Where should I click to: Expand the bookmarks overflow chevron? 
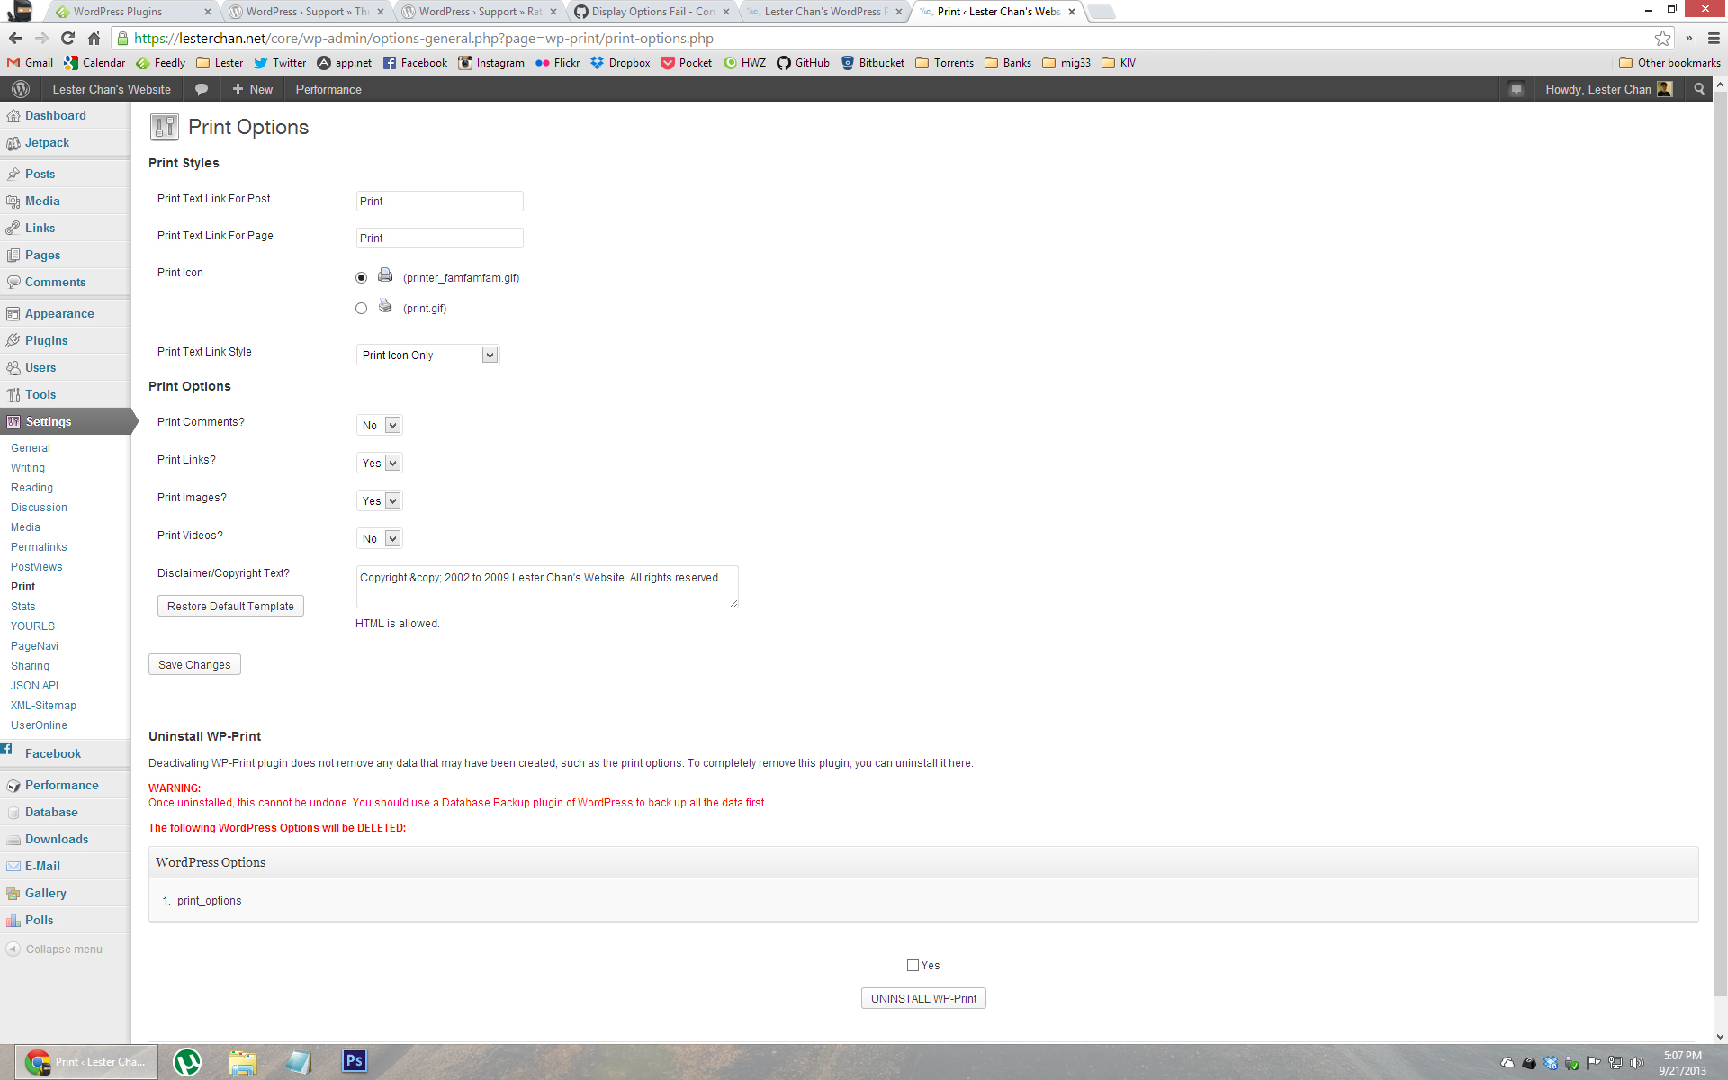pos(1688,38)
